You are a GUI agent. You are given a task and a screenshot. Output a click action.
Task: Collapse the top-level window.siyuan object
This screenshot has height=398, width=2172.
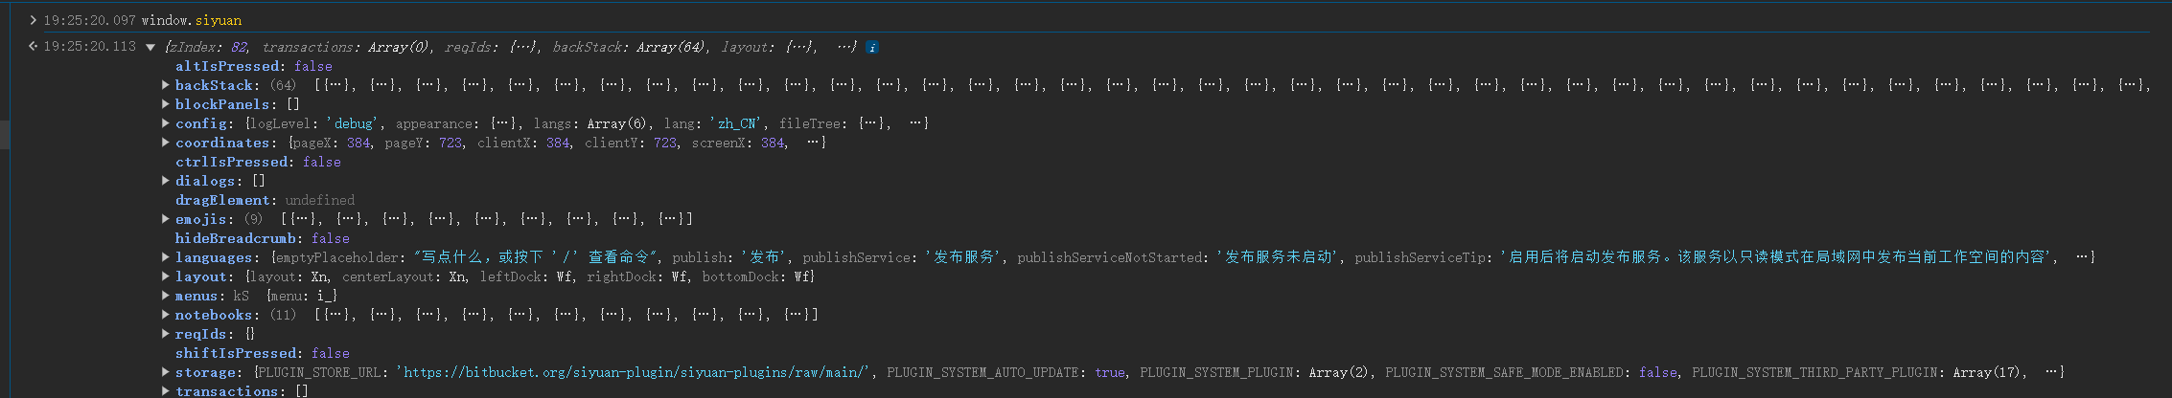150,47
